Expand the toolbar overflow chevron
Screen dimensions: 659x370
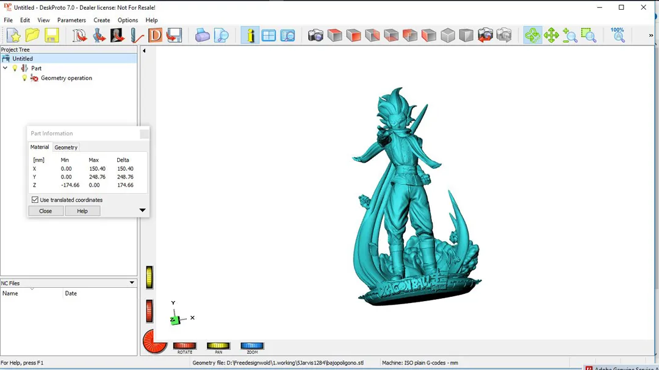tap(651, 35)
